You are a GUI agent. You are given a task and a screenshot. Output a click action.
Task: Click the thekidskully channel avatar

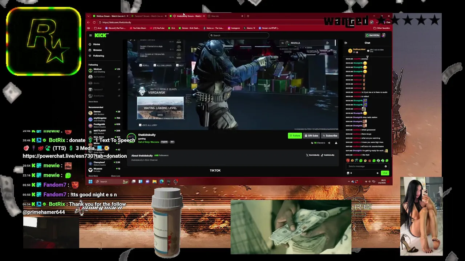[132, 138]
